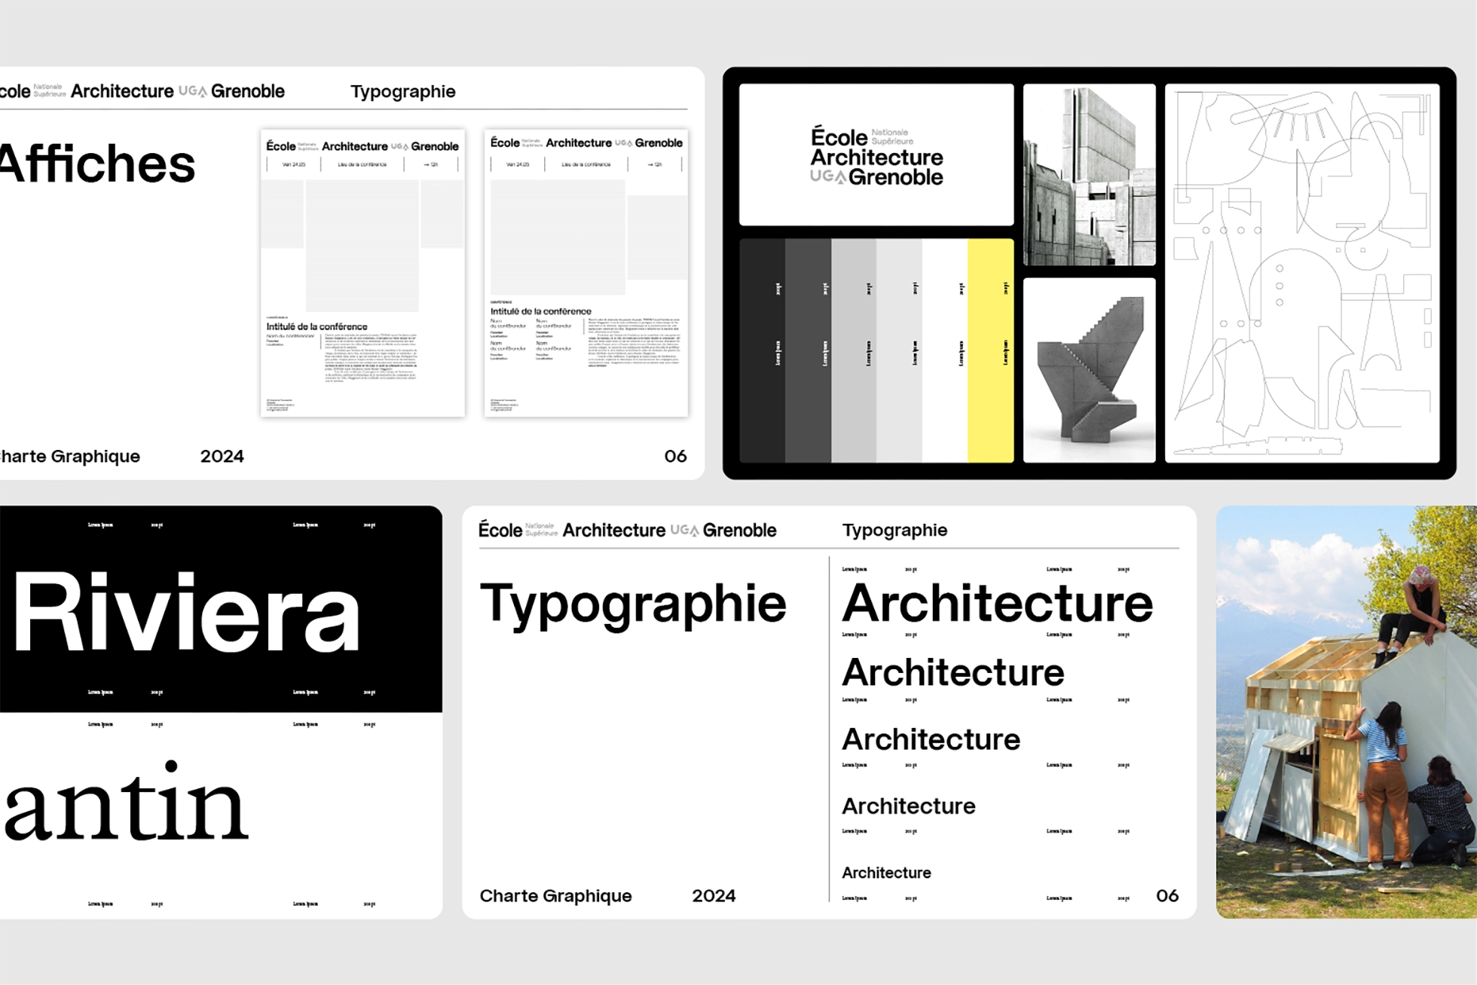1477x985 pixels.
Task: Click the Typographie label in top-left card header
Action: tap(402, 92)
